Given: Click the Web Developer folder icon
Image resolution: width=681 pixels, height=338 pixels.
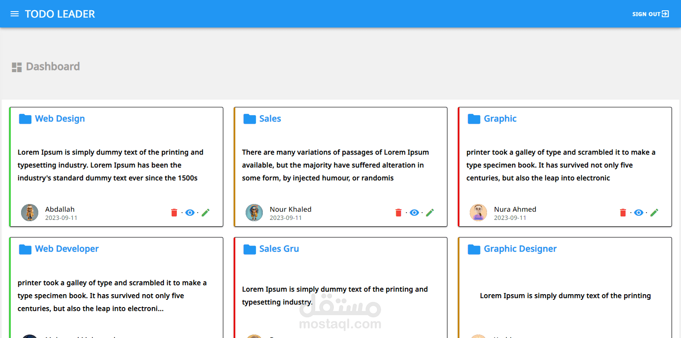Looking at the screenshot, I should click(x=25, y=250).
